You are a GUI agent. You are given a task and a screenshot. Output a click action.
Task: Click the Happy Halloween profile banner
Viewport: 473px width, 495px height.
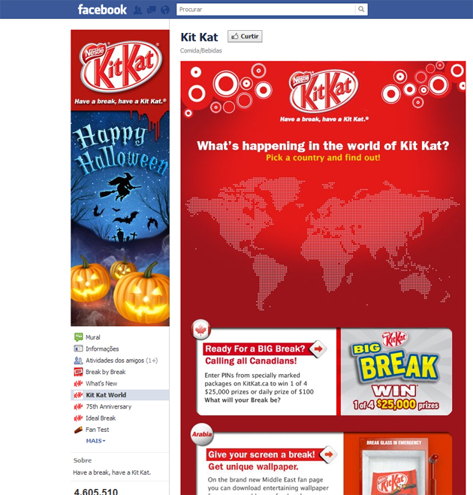(120, 219)
